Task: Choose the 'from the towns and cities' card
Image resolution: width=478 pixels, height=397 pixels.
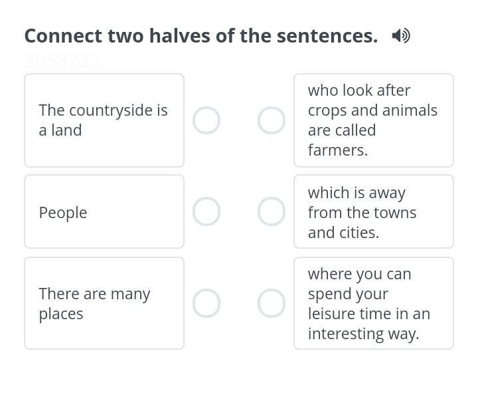Action: pyautogui.click(x=373, y=211)
